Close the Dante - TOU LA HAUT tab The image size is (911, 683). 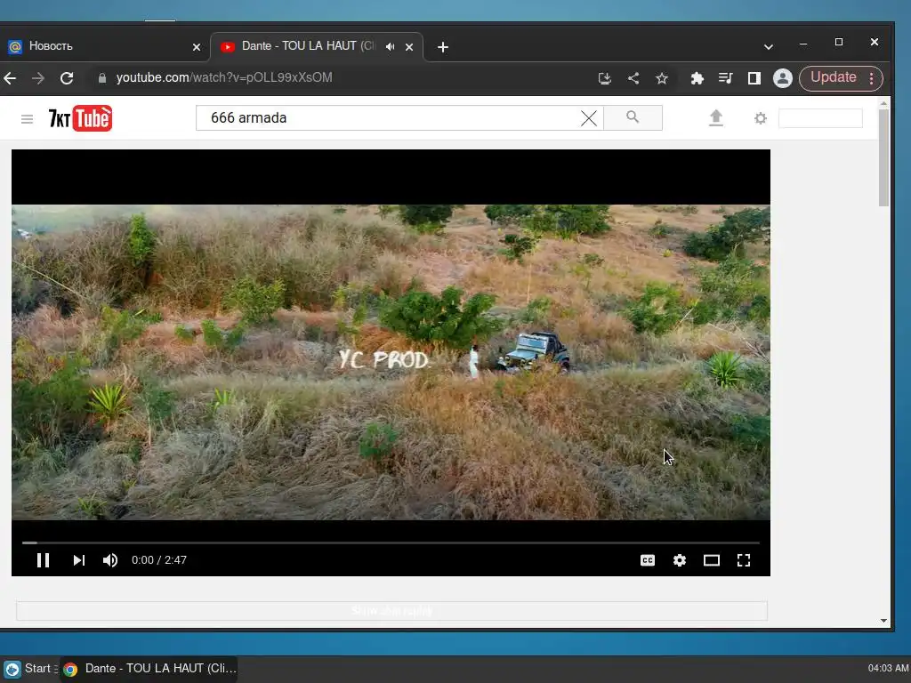click(x=409, y=47)
